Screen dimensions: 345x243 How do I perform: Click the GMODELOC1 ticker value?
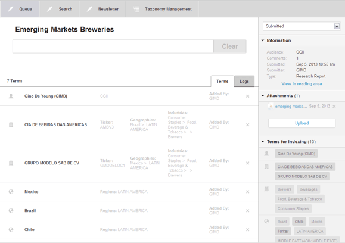click(x=113, y=166)
